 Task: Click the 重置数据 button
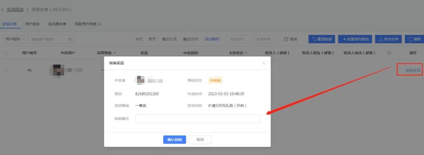pyautogui.click(x=322, y=39)
